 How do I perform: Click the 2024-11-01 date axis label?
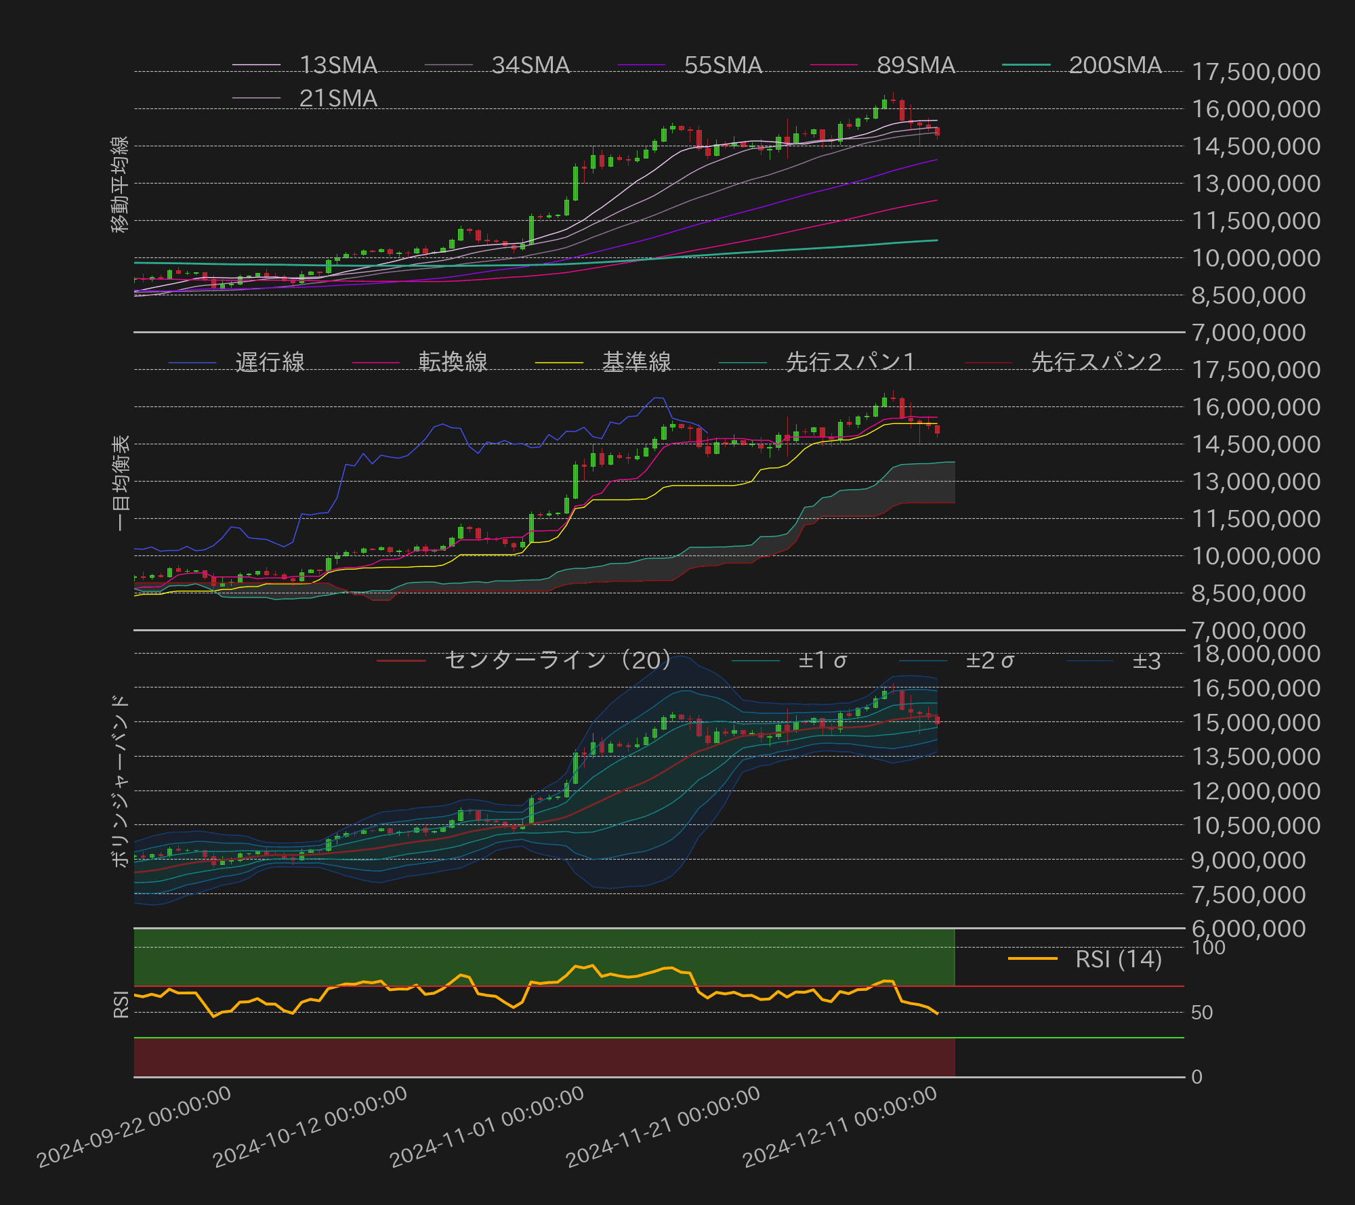[x=487, y=1126]
